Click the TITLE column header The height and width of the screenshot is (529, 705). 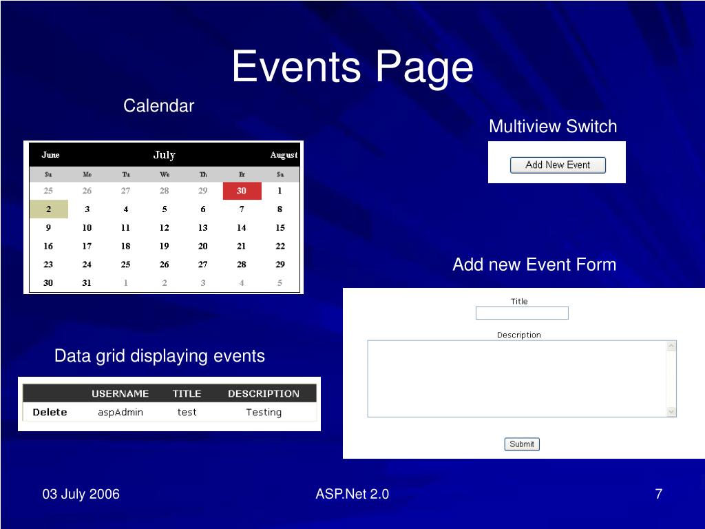[x=187, y=393]
